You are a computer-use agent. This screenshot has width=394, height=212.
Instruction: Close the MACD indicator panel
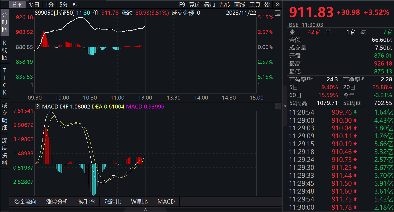(278, 106)
